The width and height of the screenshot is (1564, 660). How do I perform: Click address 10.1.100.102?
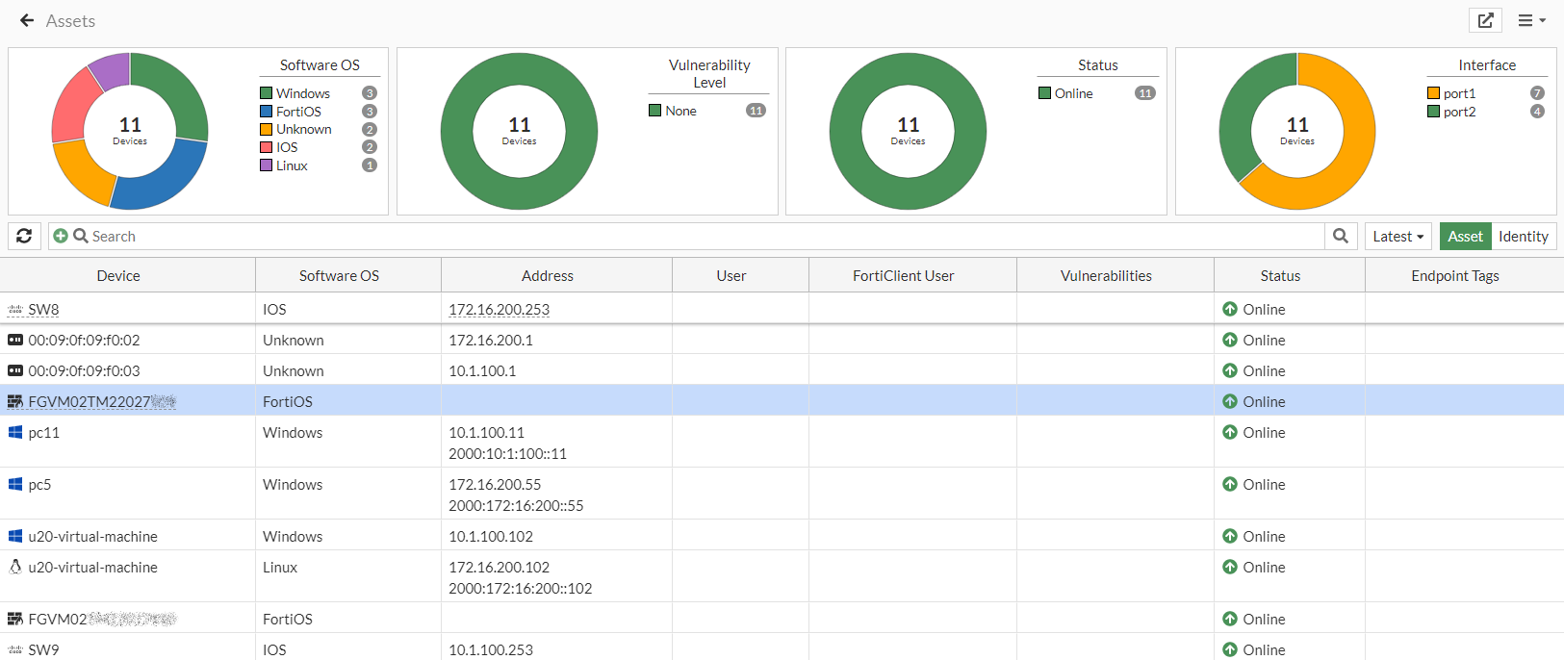(491, 536)
